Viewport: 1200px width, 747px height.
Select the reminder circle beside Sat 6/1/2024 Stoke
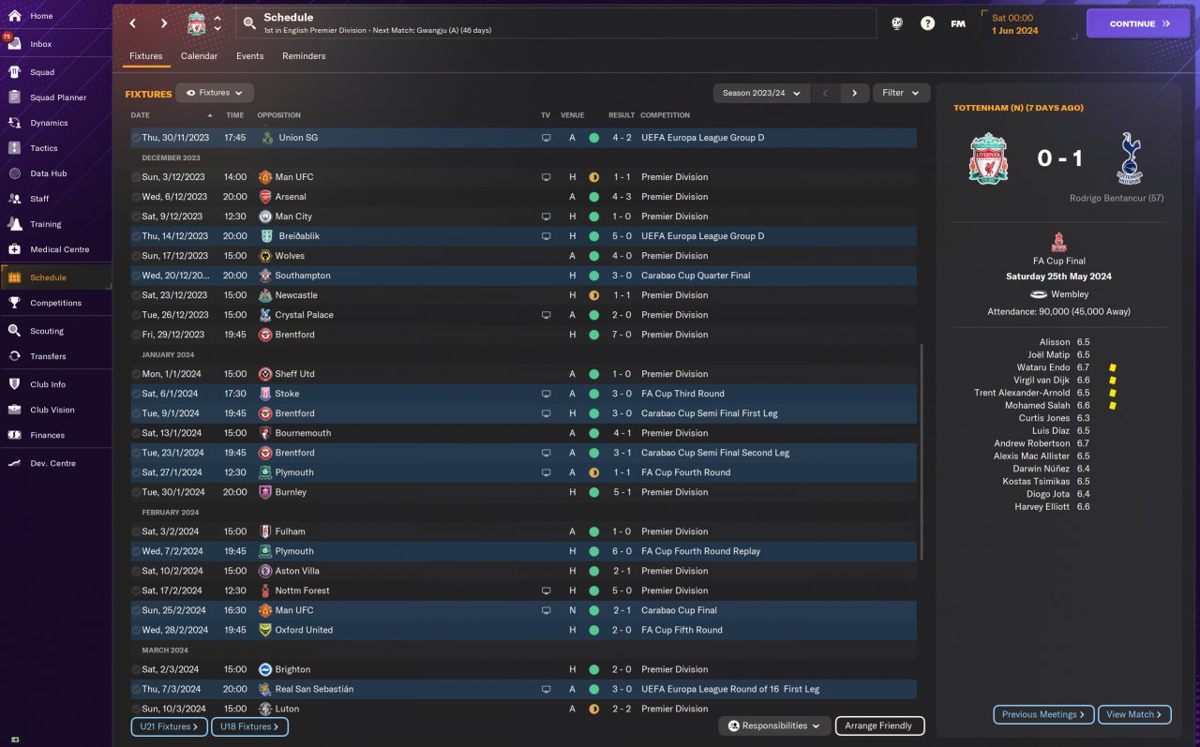click(x=136, y=394)
